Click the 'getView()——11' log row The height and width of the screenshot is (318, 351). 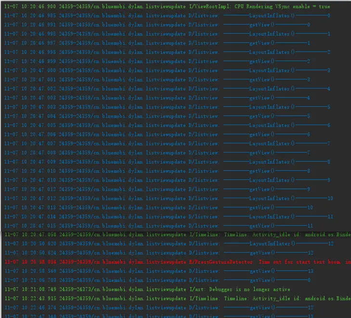tap(158, 226)
